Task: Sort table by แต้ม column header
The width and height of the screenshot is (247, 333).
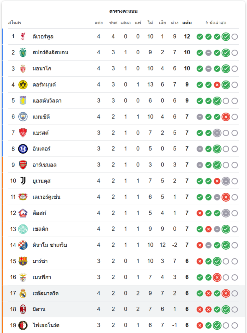Action: [x=187, y=23]
